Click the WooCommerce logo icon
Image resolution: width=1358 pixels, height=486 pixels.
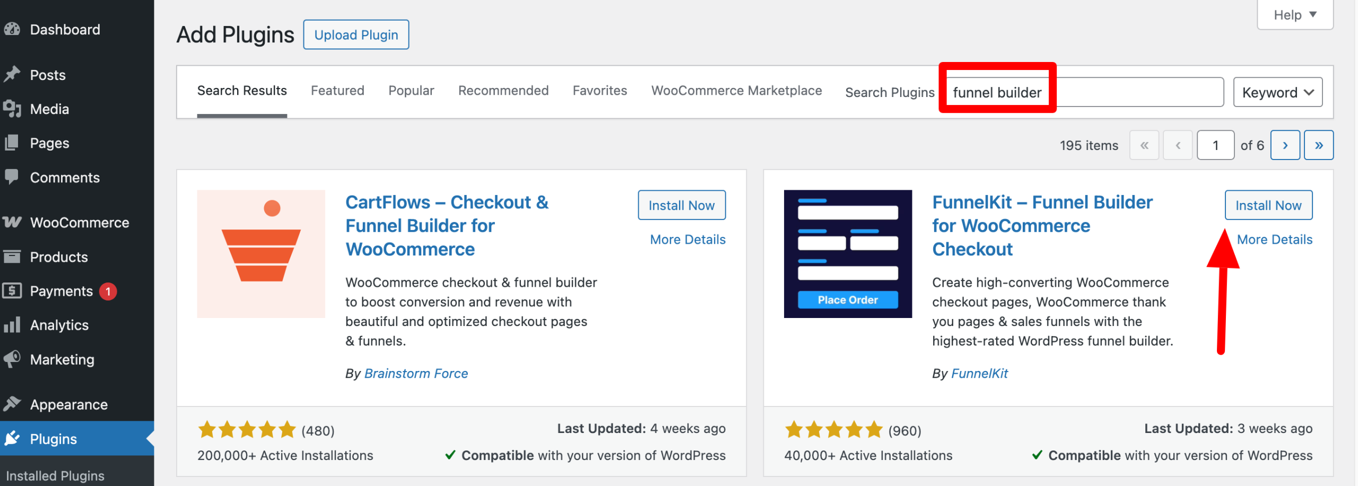12,222
